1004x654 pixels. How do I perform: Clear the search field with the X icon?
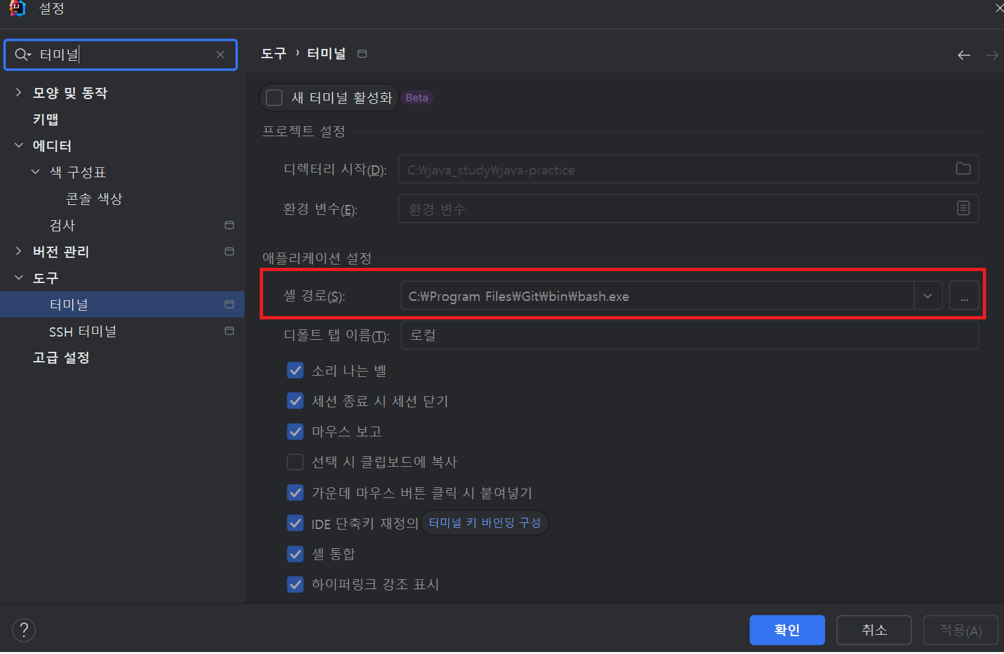tap(221, 54)
